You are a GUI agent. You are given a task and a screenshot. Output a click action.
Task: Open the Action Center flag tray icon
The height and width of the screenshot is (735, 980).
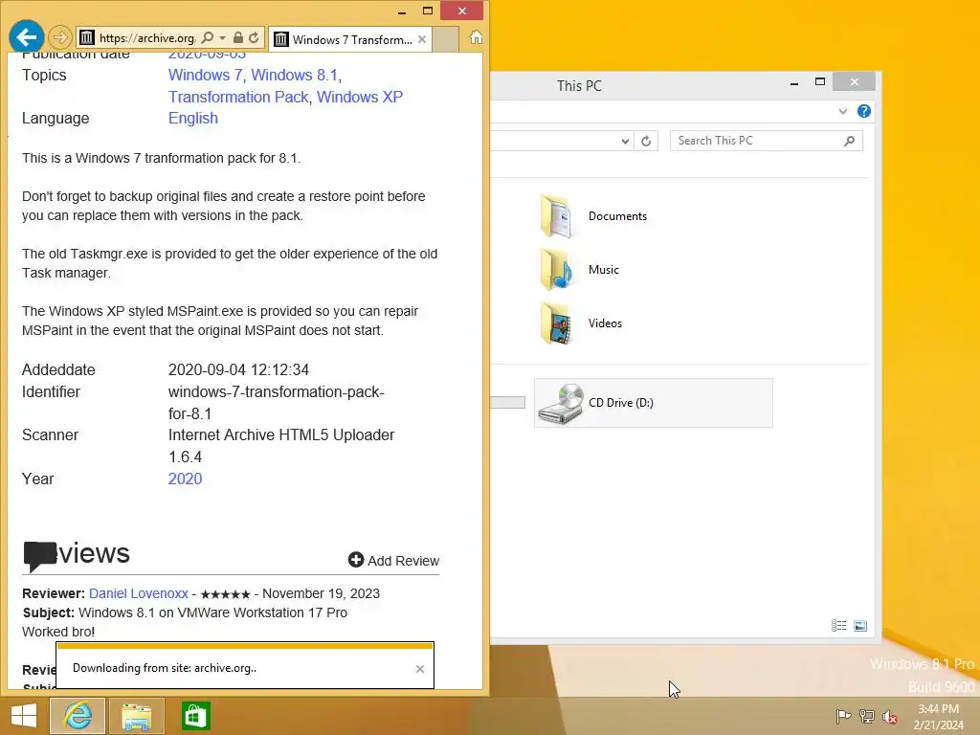843,716
